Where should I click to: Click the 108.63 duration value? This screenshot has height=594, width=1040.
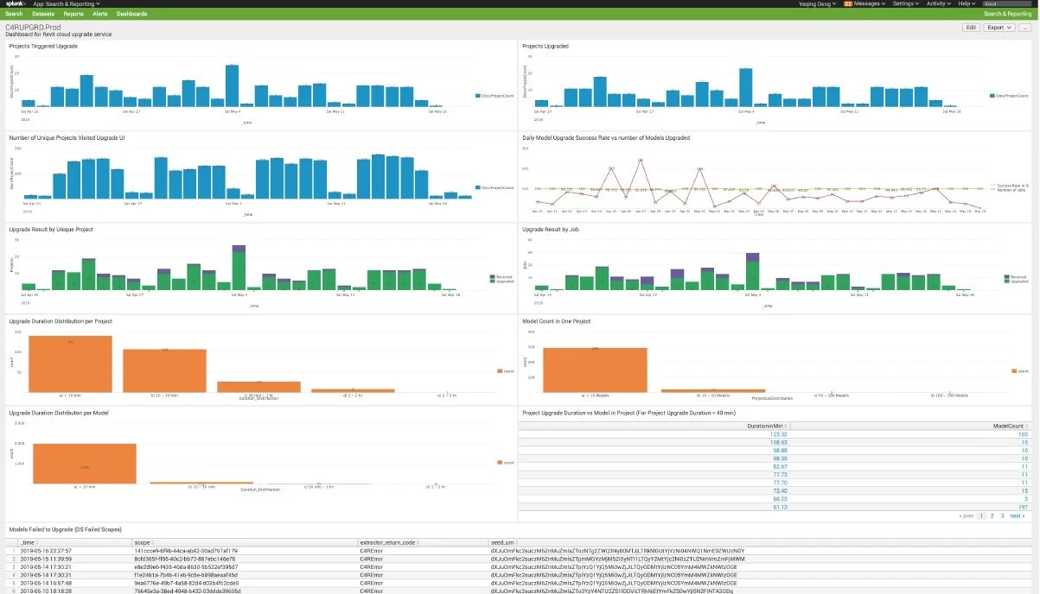779,442
